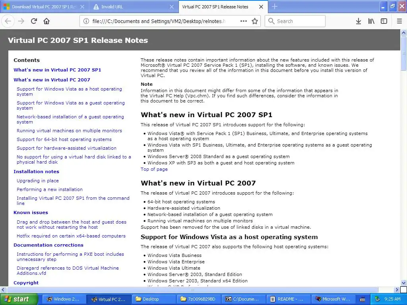Restore down the browser window
This screenshot has width=407, height=305.
(x=392, y=6)
